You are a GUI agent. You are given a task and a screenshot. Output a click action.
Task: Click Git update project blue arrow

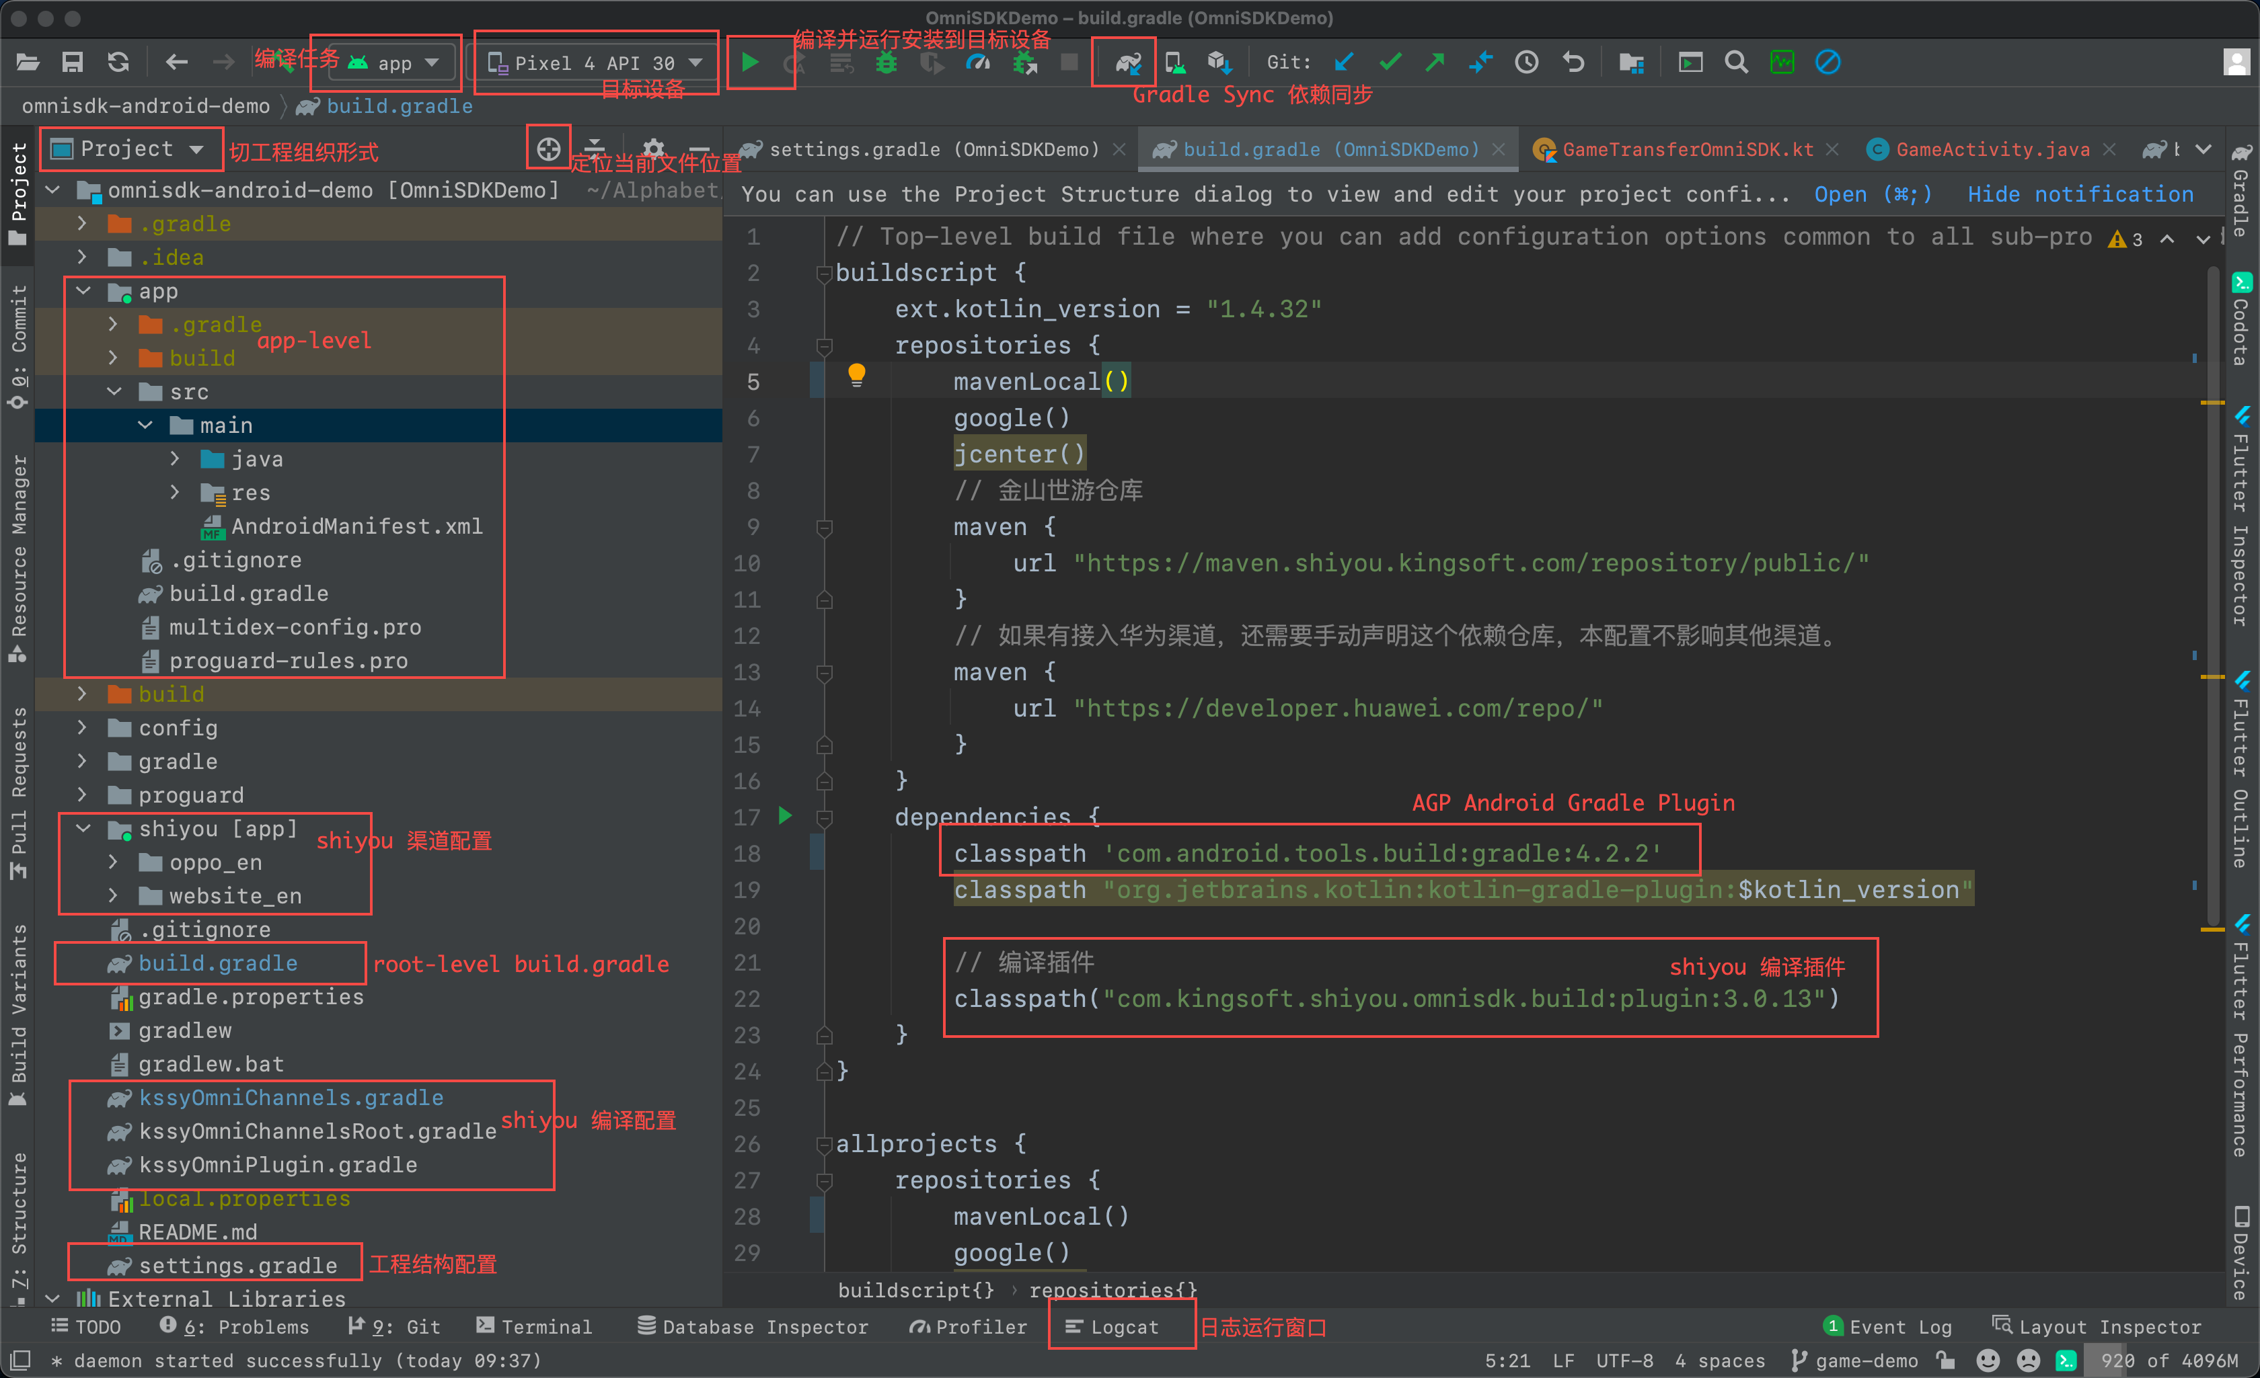pos(1344,63)
